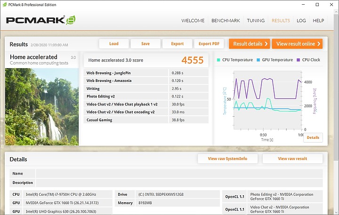Click the PCMark 8 logo
339x215 pixels.
[x=40, y=20]
